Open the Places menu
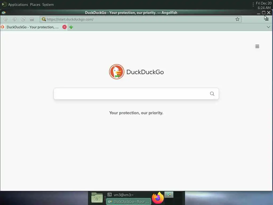This screenshot has height=205, width=273. (x=35, y=5)
